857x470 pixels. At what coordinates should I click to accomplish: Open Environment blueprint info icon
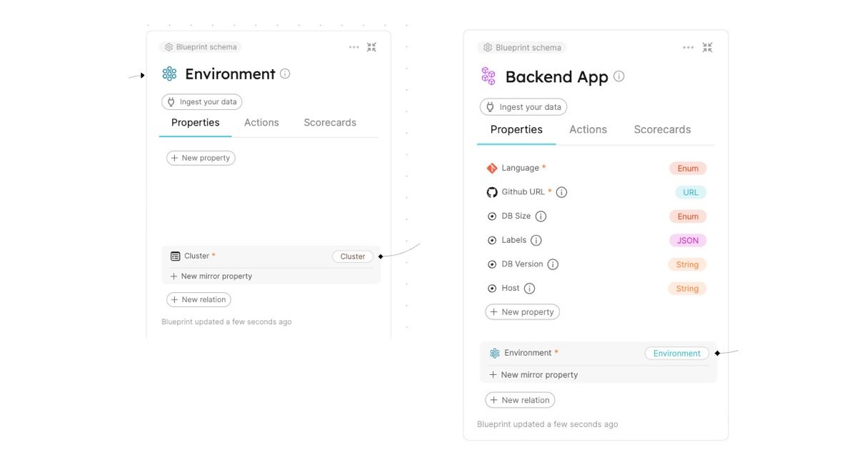(x=285, y=74)
